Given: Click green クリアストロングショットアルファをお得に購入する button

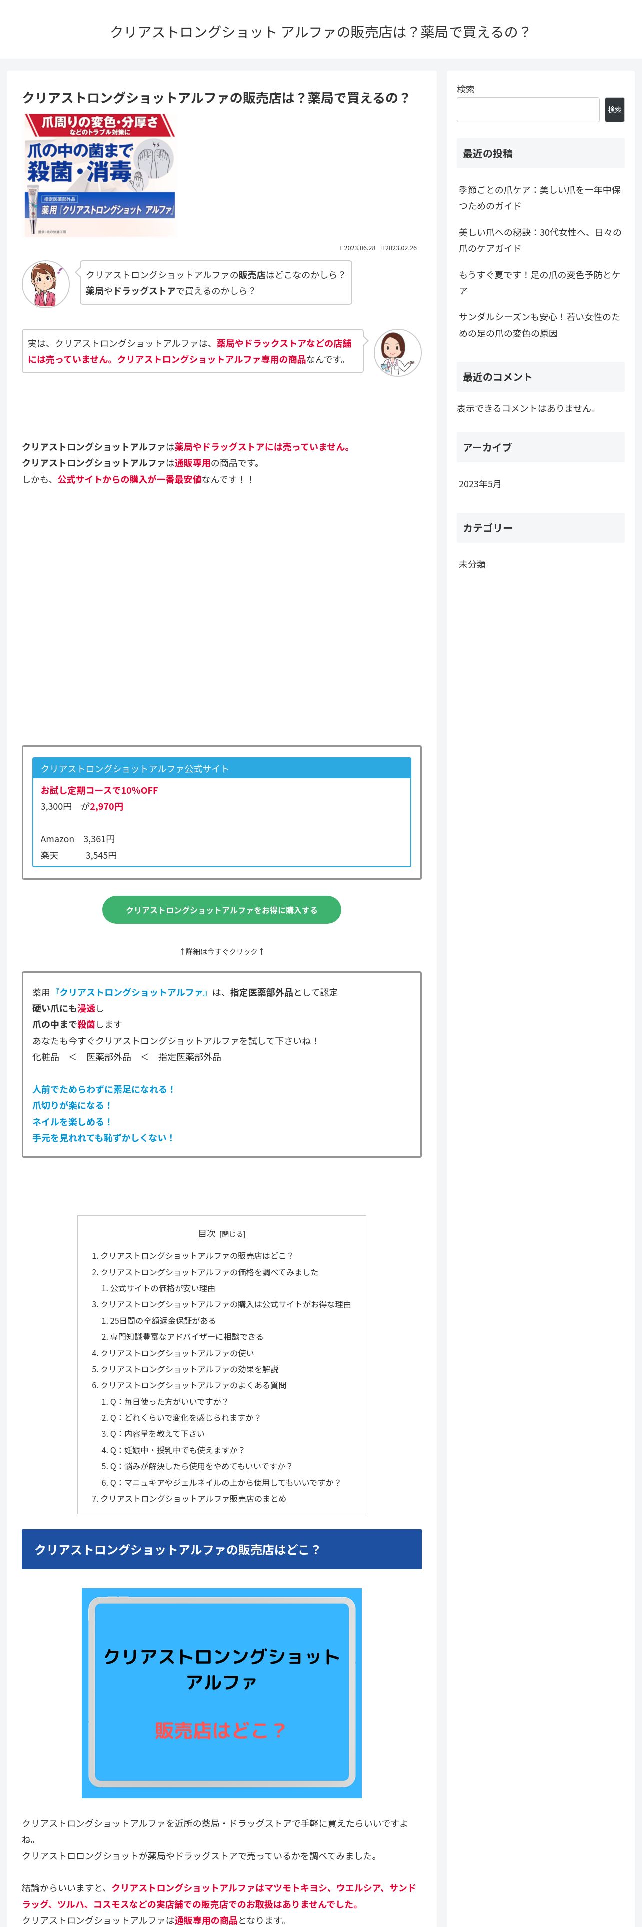Looking at the screenshot, I should pyautogui.click(x=222, y=909).
